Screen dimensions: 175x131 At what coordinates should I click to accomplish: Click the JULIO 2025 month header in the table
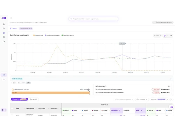(104, 105)
